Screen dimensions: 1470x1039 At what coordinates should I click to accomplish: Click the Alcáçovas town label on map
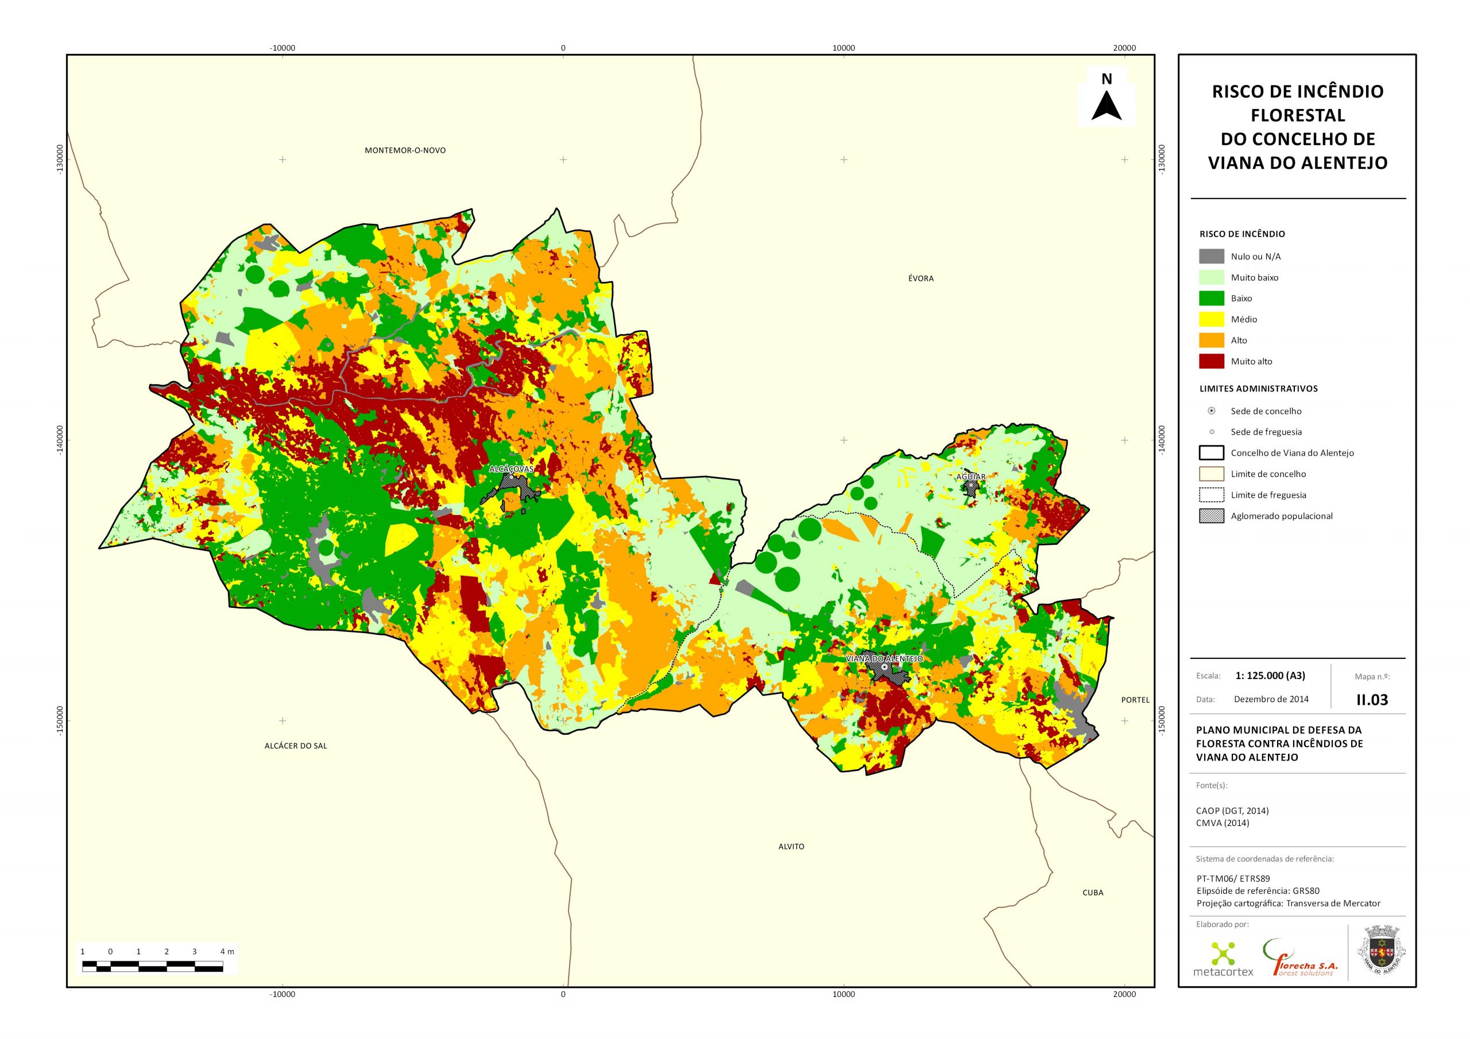pyautogui.click(x=511, y=469)
